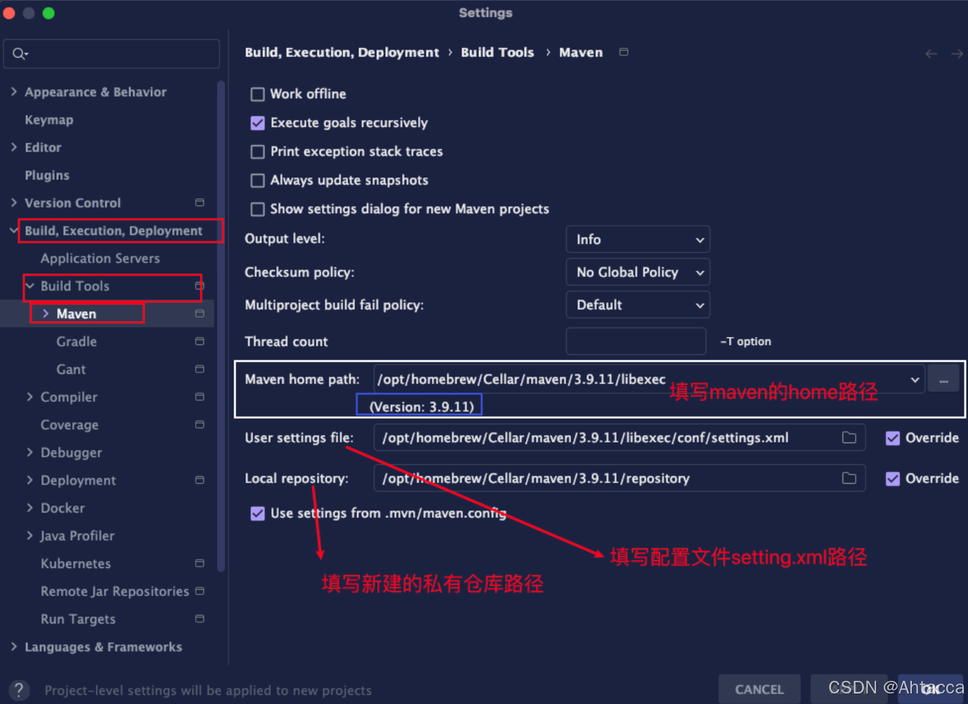Select Gradle under Build Tools
This screenshot has width=968, height=704.
pos(76,341)
